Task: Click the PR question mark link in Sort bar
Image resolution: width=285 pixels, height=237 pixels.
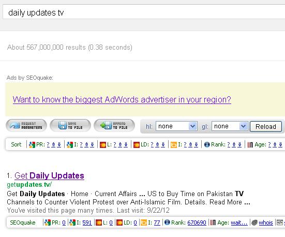Action: click(48, 144)
